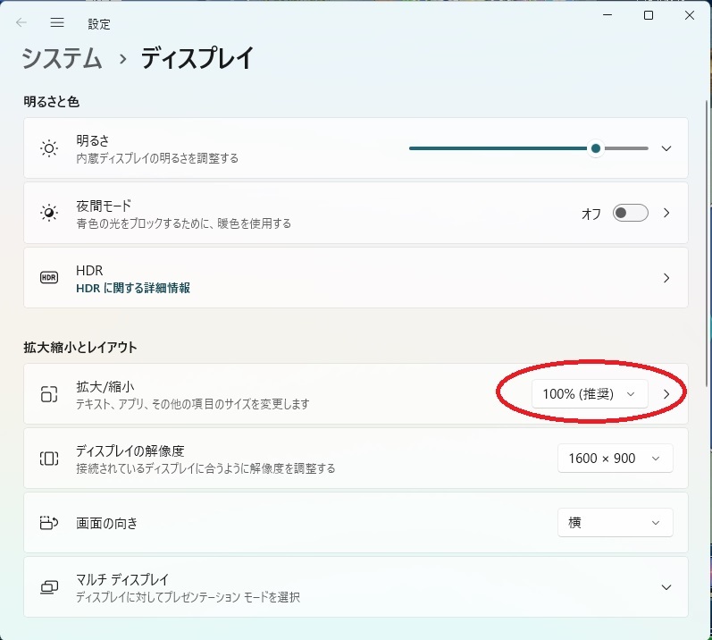The width and height of the screenshot is (712, 640).
Task: Click the scale (拡大/縮小) icon
Action: click(x=49, y=394)
